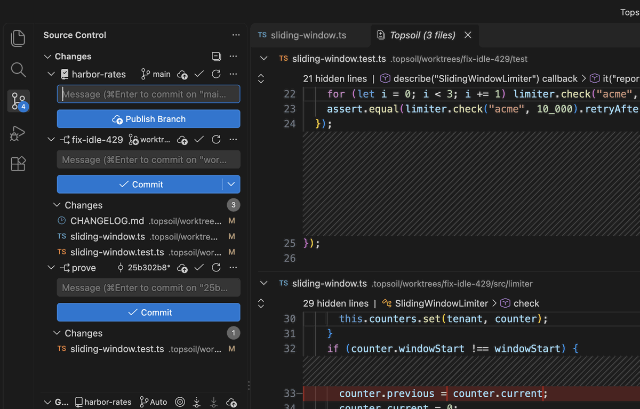Click the cloud publish icon for fix-idle-429
Image resolution: width=640 pixels, height=409 pixels.
(x=182, y=140)
